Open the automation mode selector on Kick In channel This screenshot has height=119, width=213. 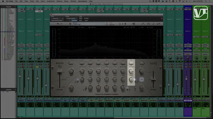click(x=21, y=51)
